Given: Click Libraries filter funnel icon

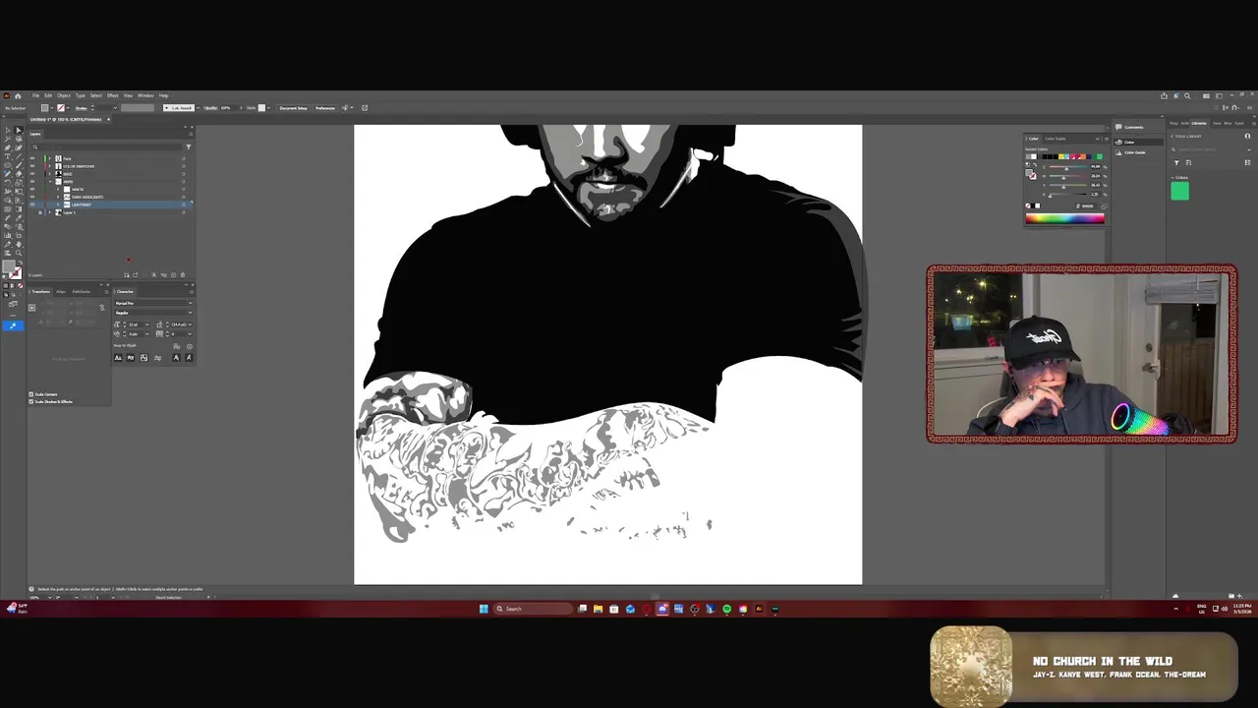Looking at the screenshot, I should click(1176, 162).
